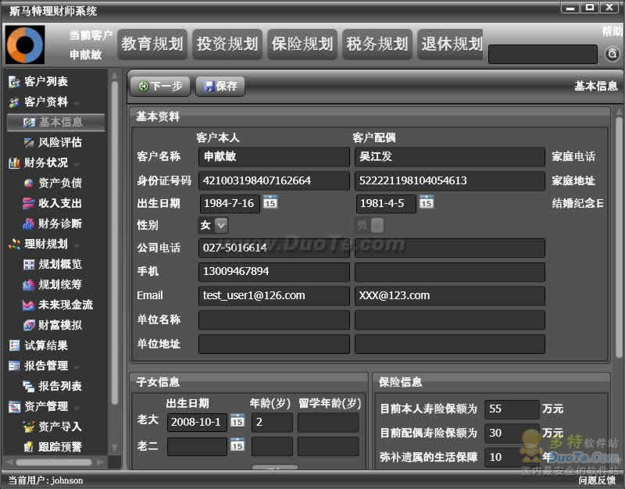Click the calendar icon beside 1984-7-16
The width and height of the screenshot is (625, 489).
coord(270,203)
